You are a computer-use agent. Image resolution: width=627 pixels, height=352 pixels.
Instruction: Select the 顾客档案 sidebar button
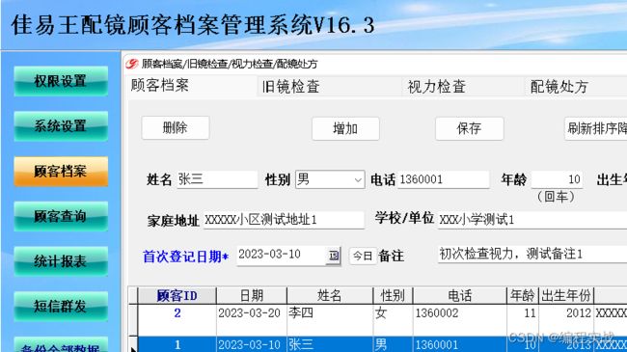61,172
